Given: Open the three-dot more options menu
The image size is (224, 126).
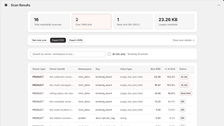Looking at the screenshot, I should pos(219,5).
